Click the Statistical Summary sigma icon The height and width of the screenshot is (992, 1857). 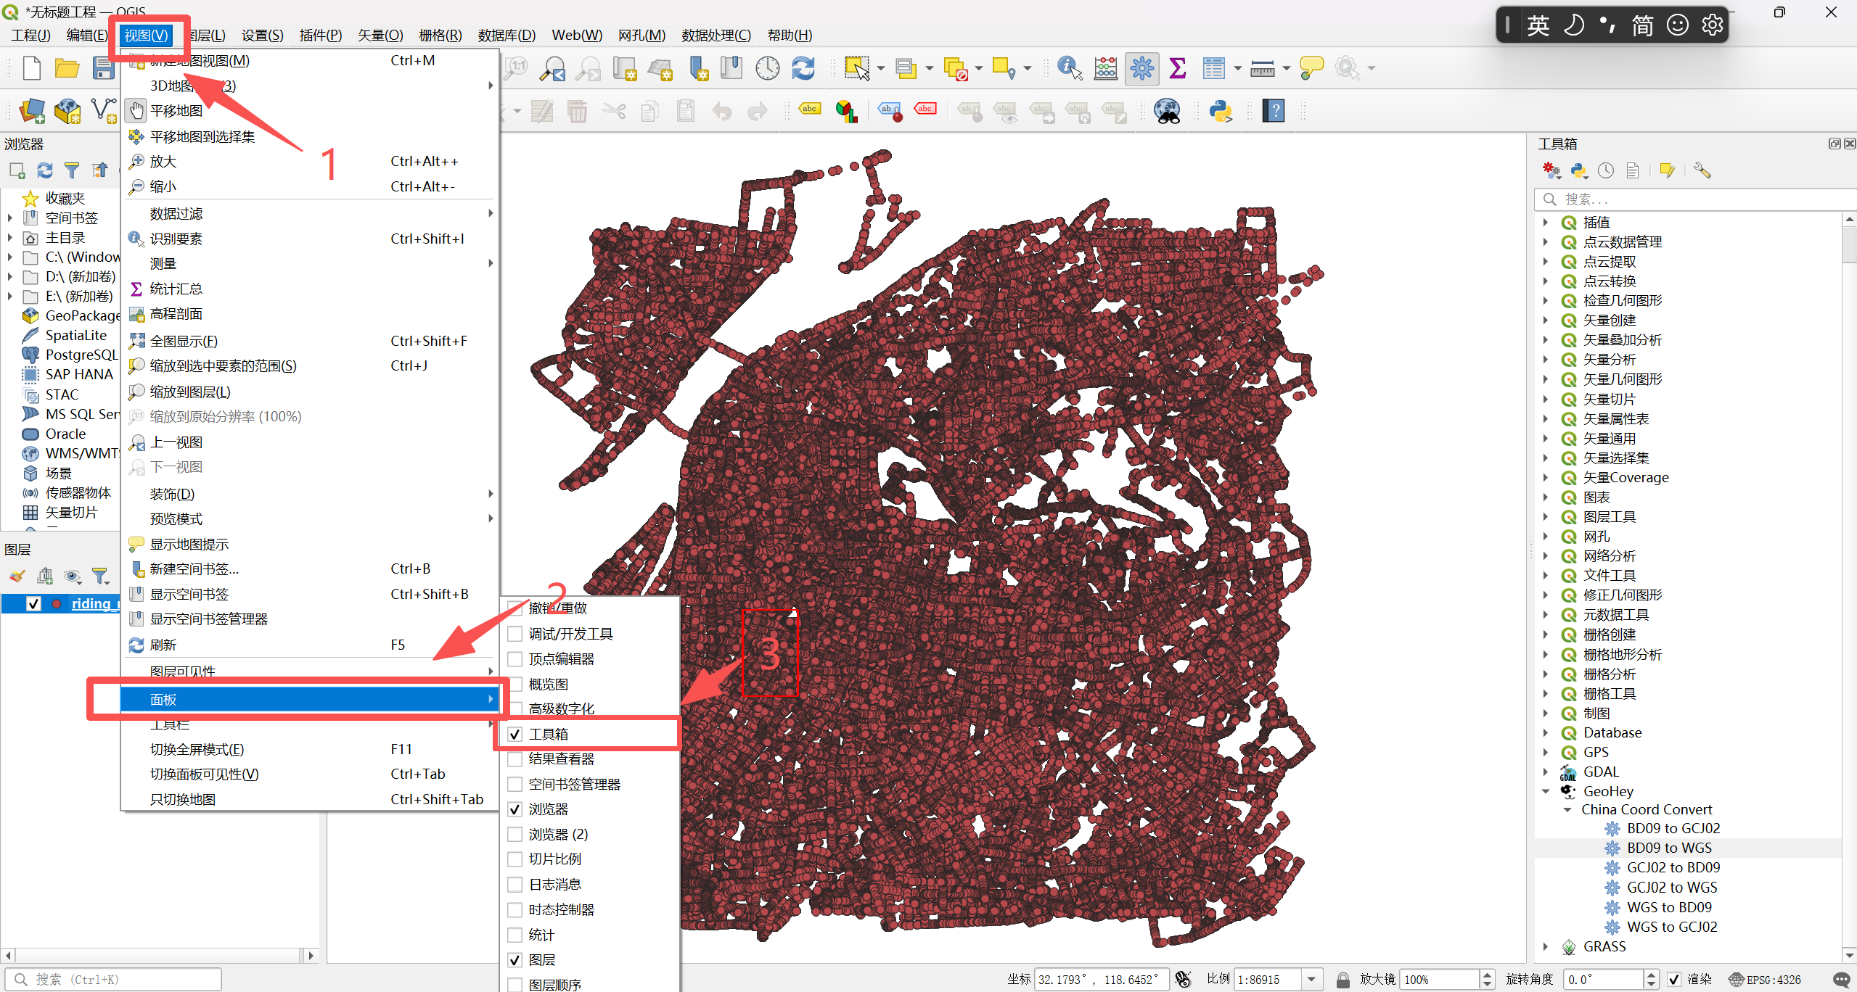point(1177,68)
